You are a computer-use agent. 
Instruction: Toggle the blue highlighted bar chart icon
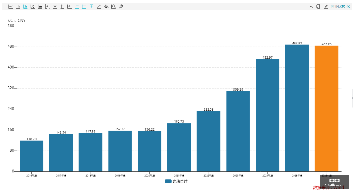click(x=25, y=7)
